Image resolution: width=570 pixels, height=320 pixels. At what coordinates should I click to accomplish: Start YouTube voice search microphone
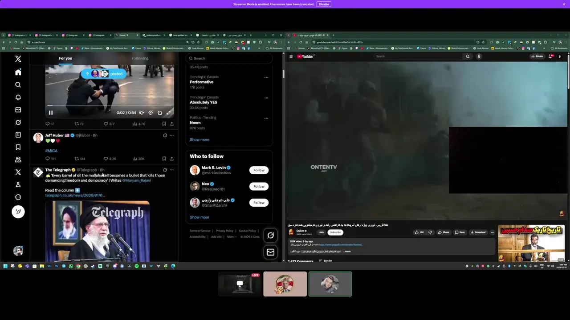coord(479,56)
